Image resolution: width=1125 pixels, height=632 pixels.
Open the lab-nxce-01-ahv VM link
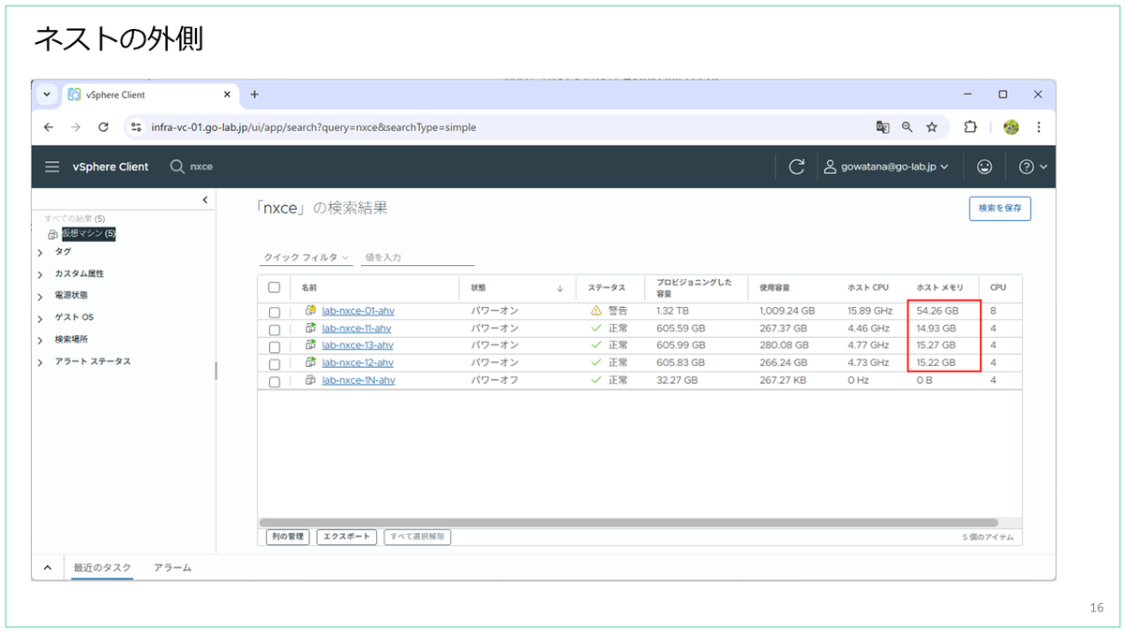(357, 310)
